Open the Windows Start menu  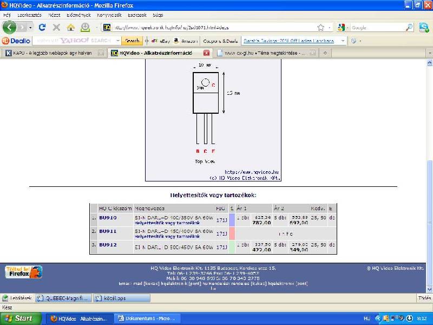pos(20,318)
